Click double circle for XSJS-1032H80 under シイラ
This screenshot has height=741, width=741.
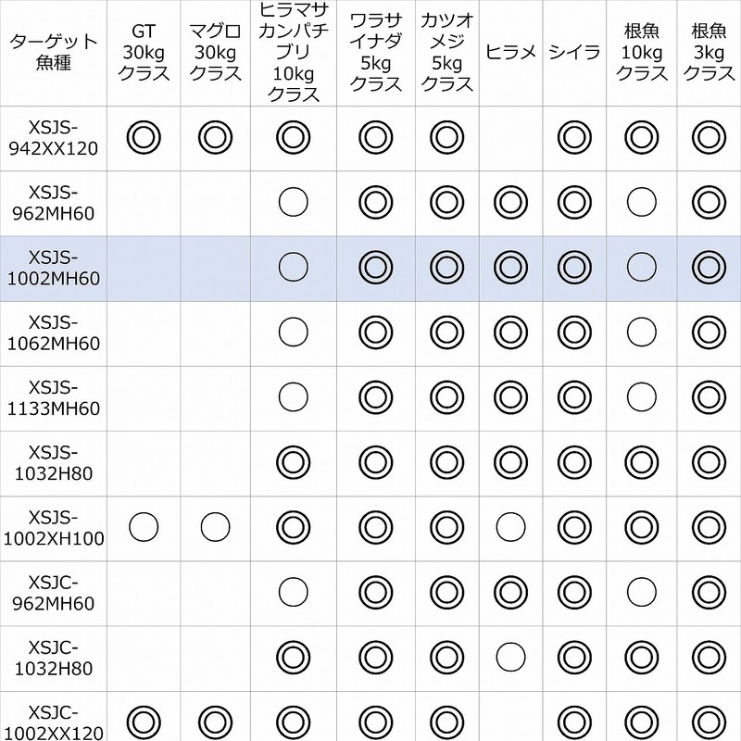[x=574, y=461]
